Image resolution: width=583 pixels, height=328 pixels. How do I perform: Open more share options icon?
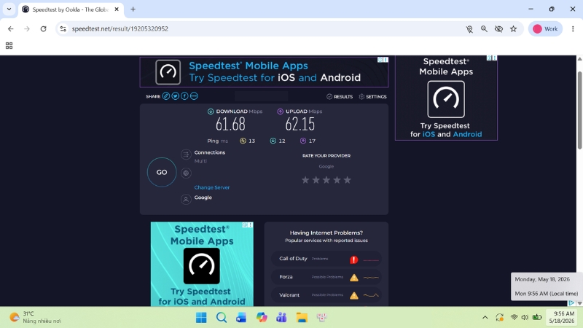pos(194,96)
